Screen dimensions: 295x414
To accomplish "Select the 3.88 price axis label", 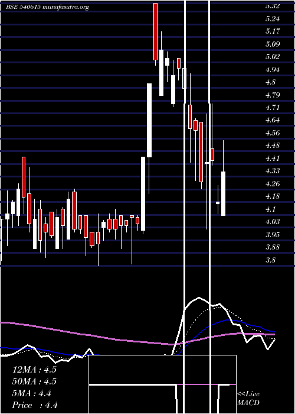I will click(273, 247).
